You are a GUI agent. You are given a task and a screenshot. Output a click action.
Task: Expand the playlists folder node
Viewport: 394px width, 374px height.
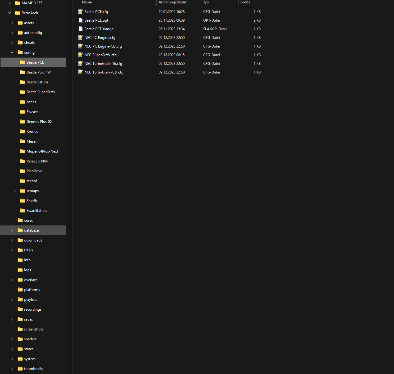(x=12, y=300)
